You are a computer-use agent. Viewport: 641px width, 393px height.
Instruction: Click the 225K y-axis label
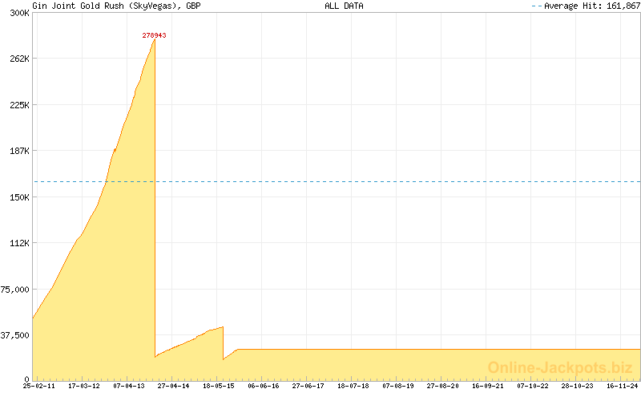point(19,105)
